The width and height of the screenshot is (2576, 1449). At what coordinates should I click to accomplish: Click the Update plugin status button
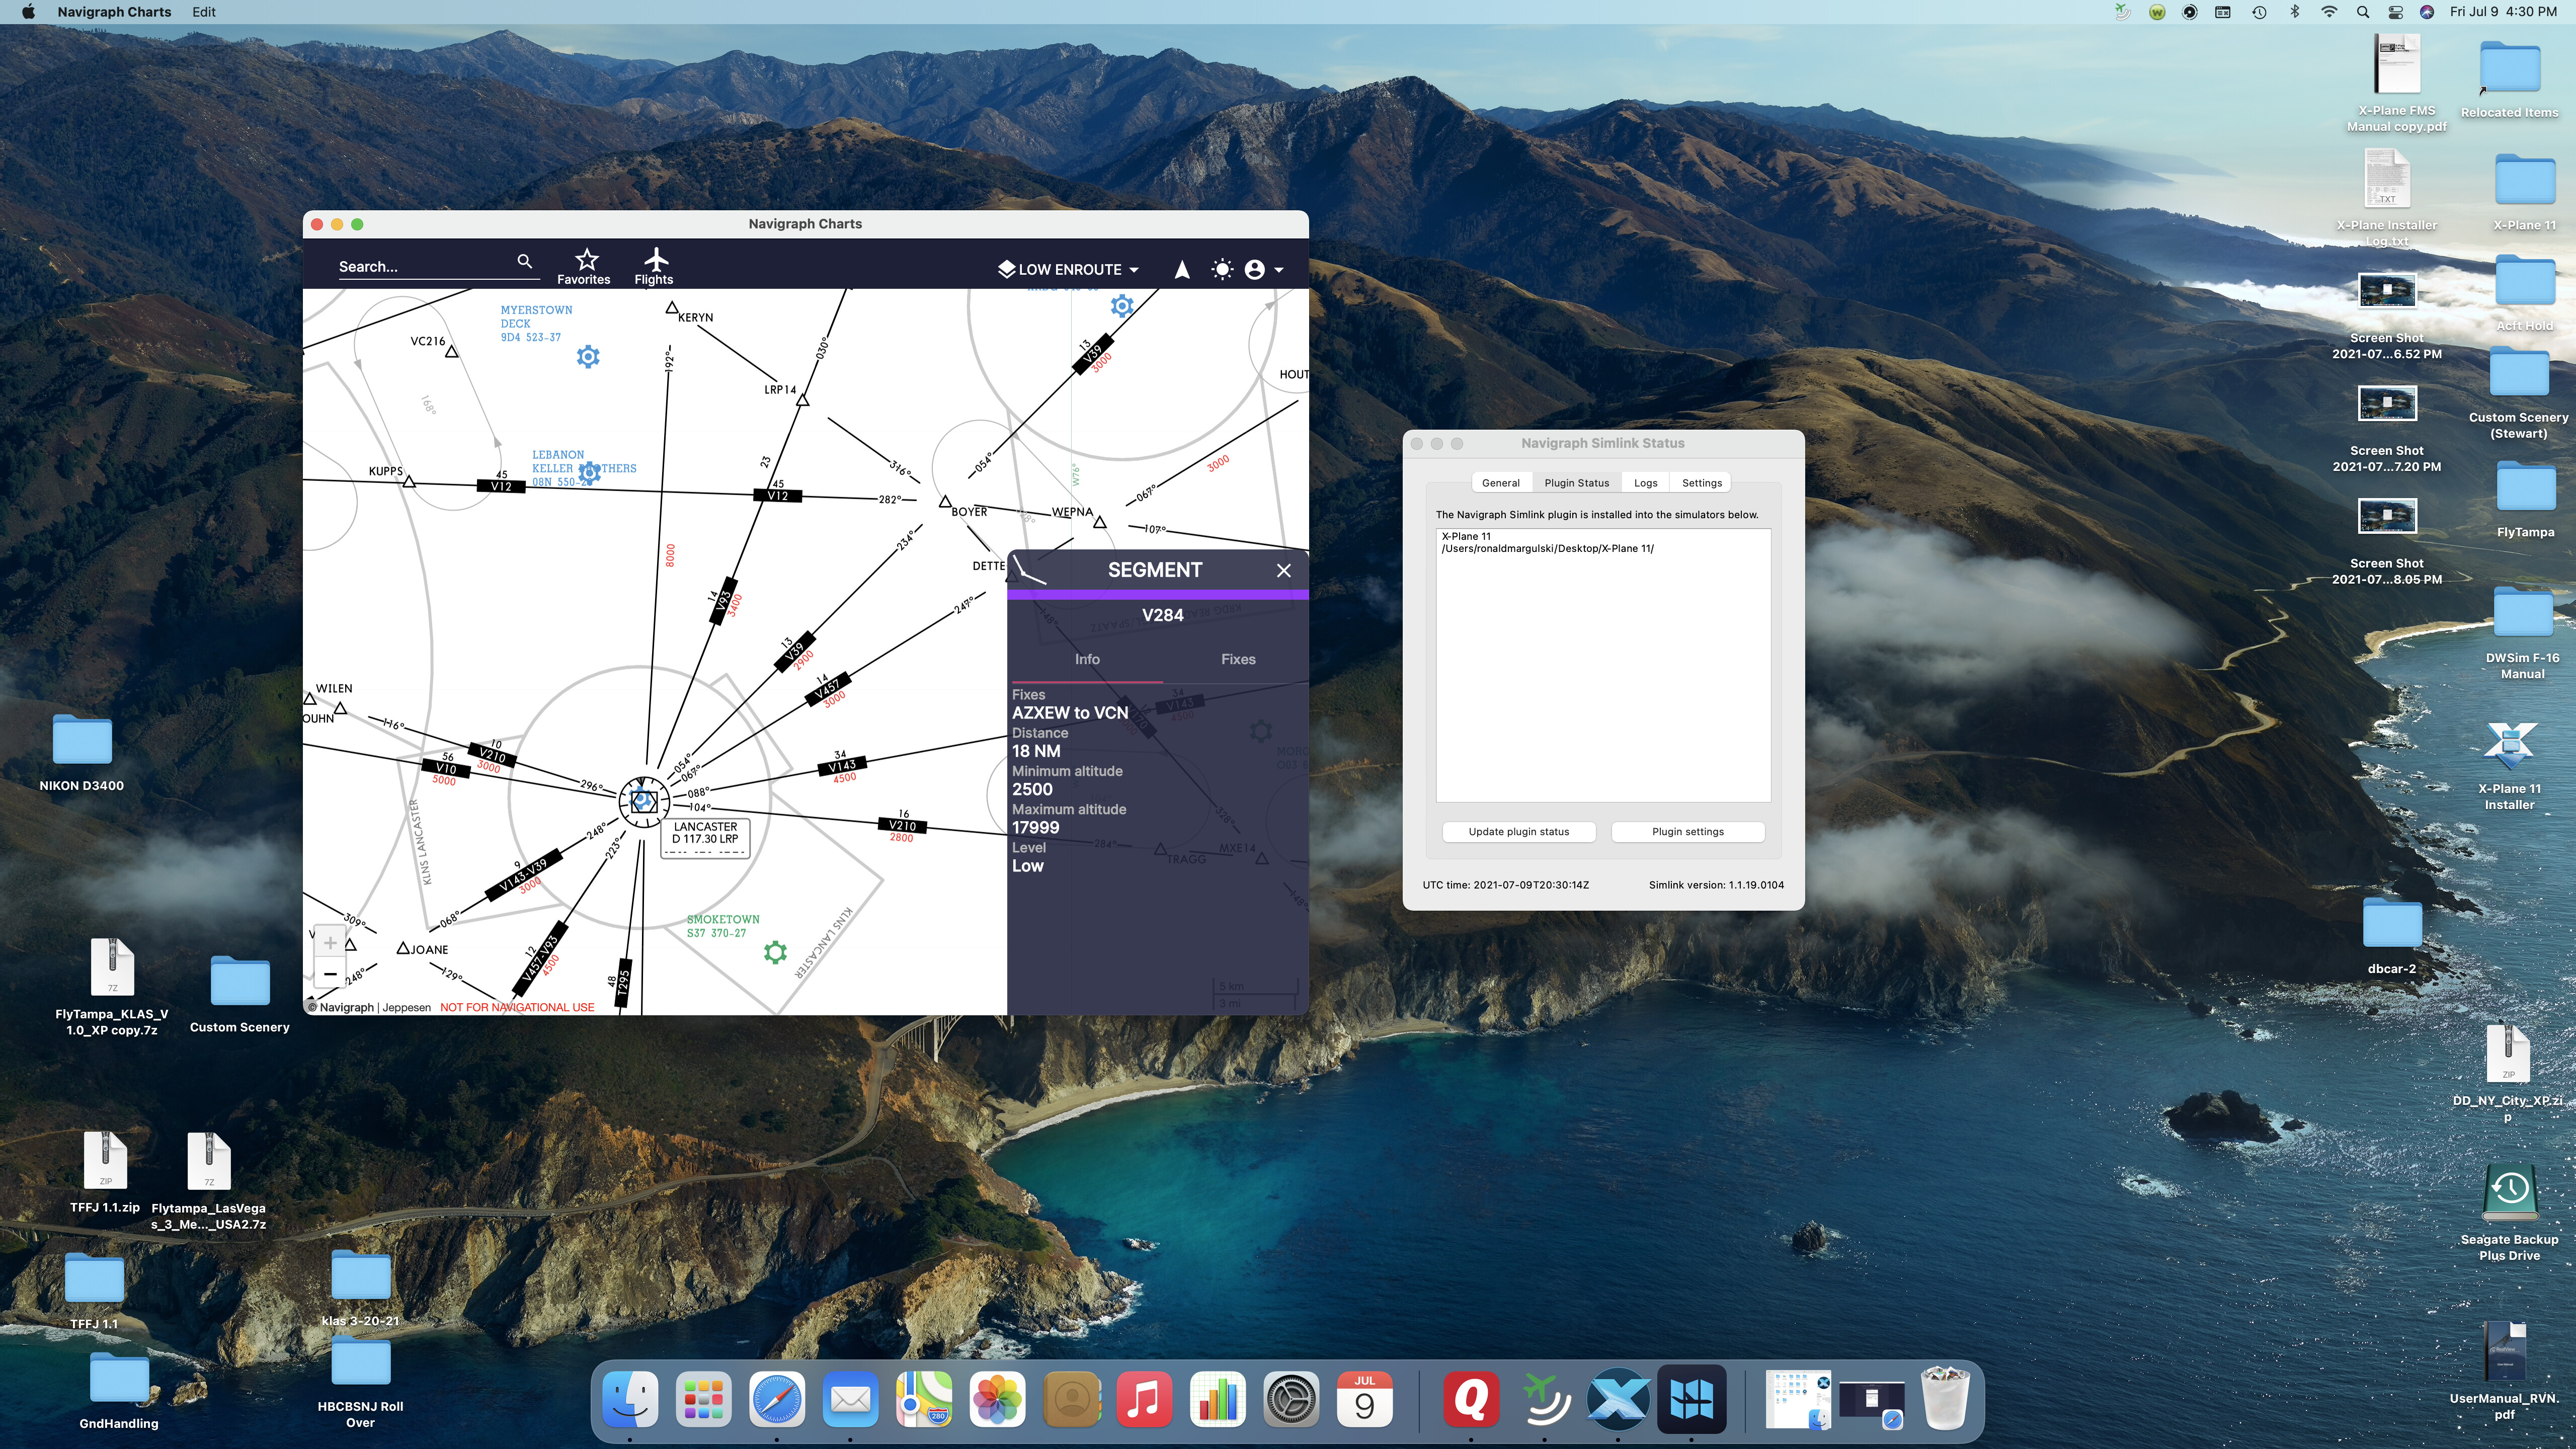pyautogui.click(x=1518, y=832)
